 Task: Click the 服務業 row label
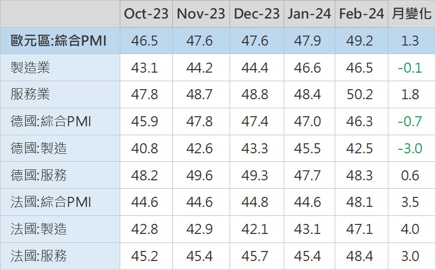(x=30, y=94)
